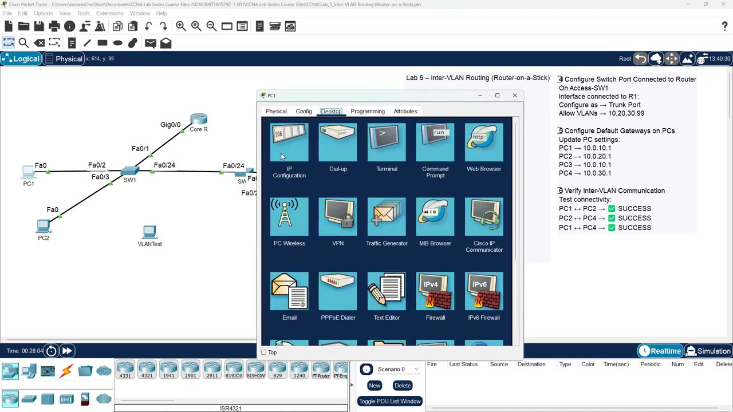Viewport: 733px width, 412px height.
Task: Click the Delete scenario button
Action: click(403, 386)
